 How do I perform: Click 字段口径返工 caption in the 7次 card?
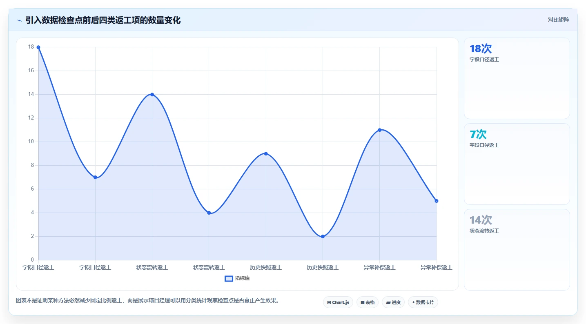point(484,145)
